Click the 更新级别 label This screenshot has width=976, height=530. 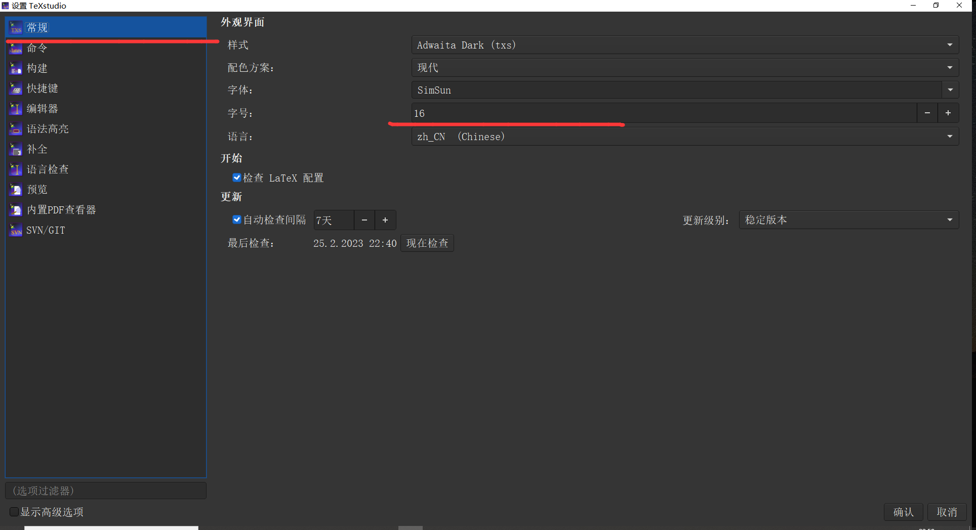pos(706,220)
